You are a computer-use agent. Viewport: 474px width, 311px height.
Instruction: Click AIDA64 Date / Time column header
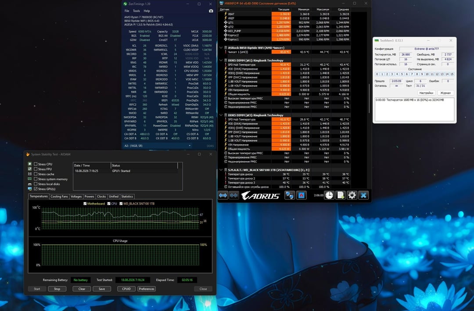coord(92,165)
